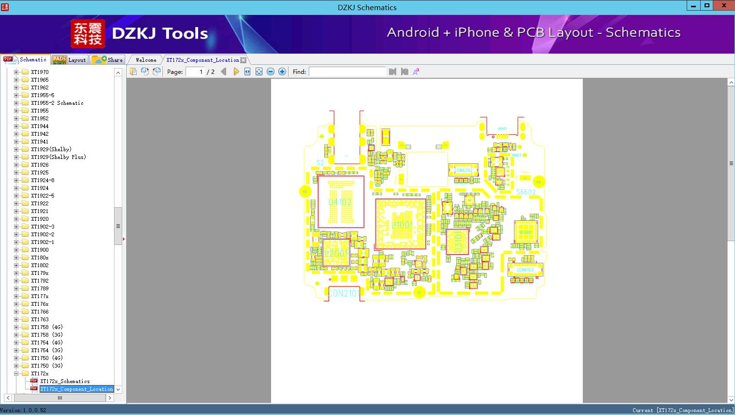735x415 pixels.
Task: Switch to the PADS Layout tab
Action: pyautogui.click(x=69, y=60)
